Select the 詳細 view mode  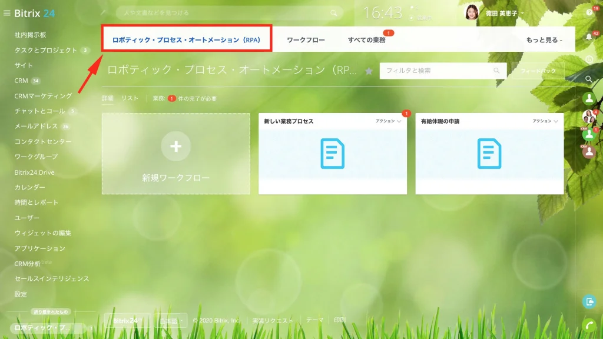pos(108,98)
